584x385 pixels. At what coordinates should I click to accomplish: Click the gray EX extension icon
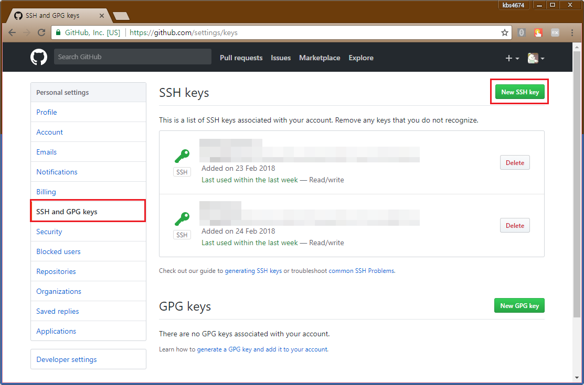(x=555, y=32)
